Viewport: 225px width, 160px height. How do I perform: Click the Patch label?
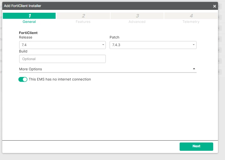[x=114, y=37]
